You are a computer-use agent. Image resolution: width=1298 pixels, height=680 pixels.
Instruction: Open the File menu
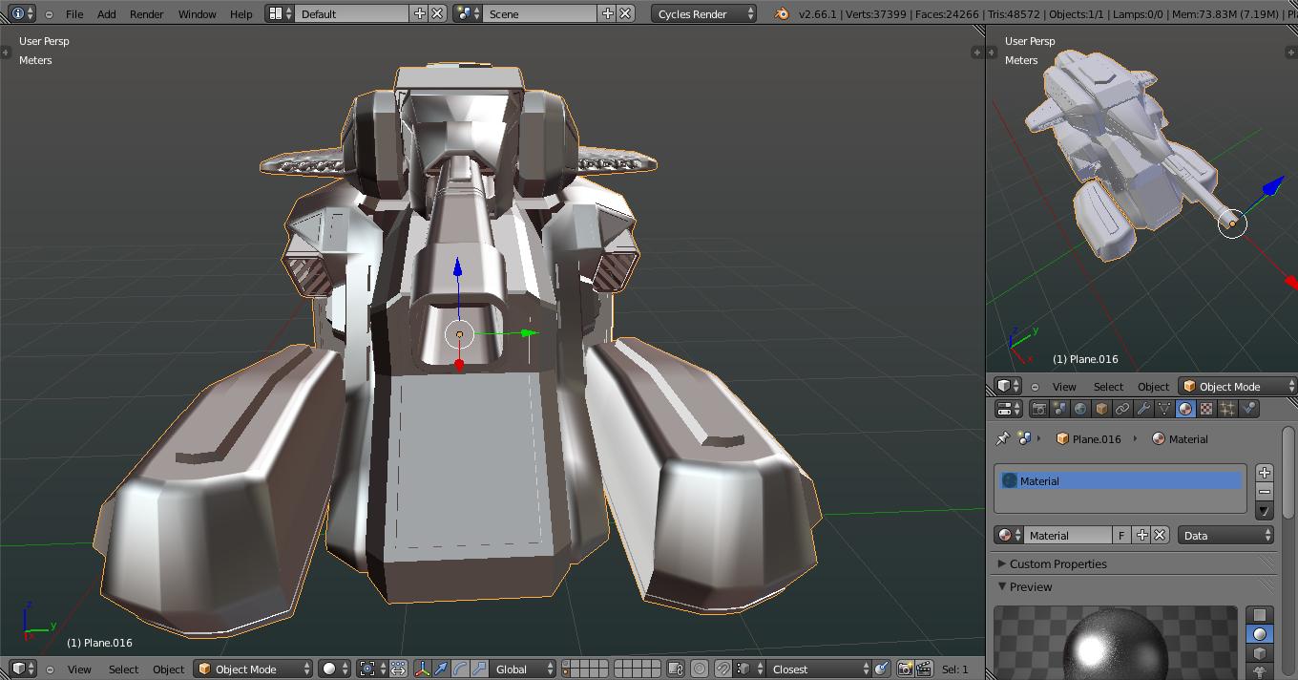pyautogui.click(x=73, y=13)
